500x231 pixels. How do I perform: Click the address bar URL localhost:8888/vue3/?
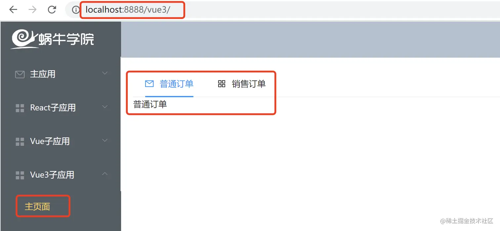[x=128, y=10]
